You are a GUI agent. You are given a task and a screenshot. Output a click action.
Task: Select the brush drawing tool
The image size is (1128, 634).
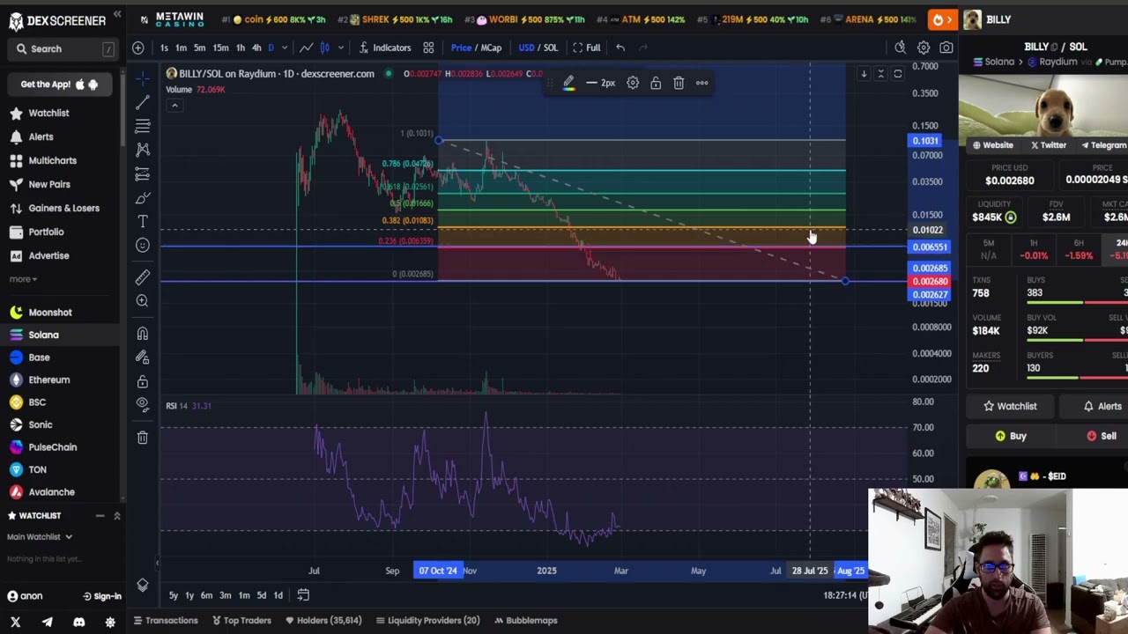(143, 198)
